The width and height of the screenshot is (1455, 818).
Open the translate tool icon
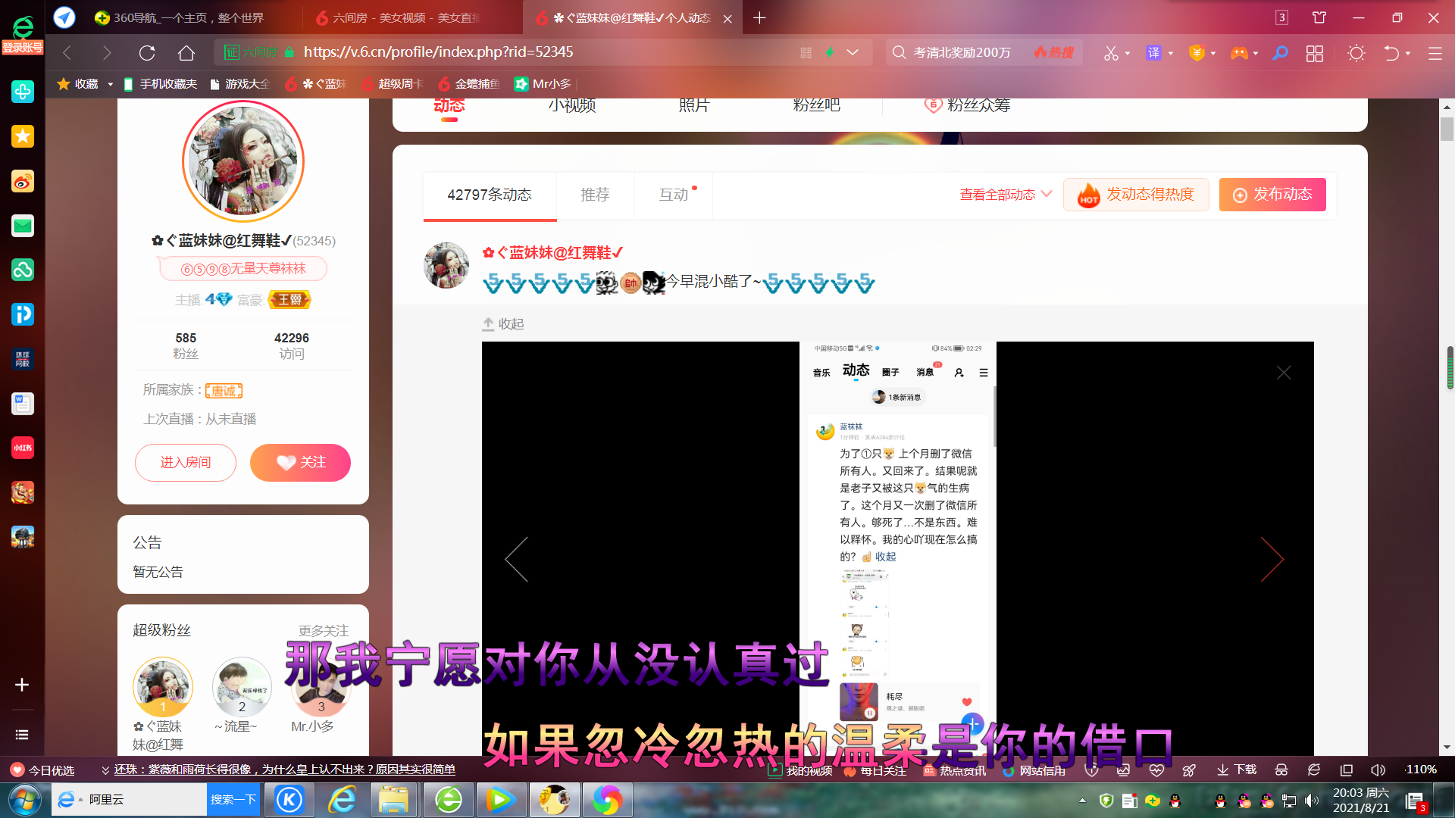pyautogui.click(x=1153, y=53)
